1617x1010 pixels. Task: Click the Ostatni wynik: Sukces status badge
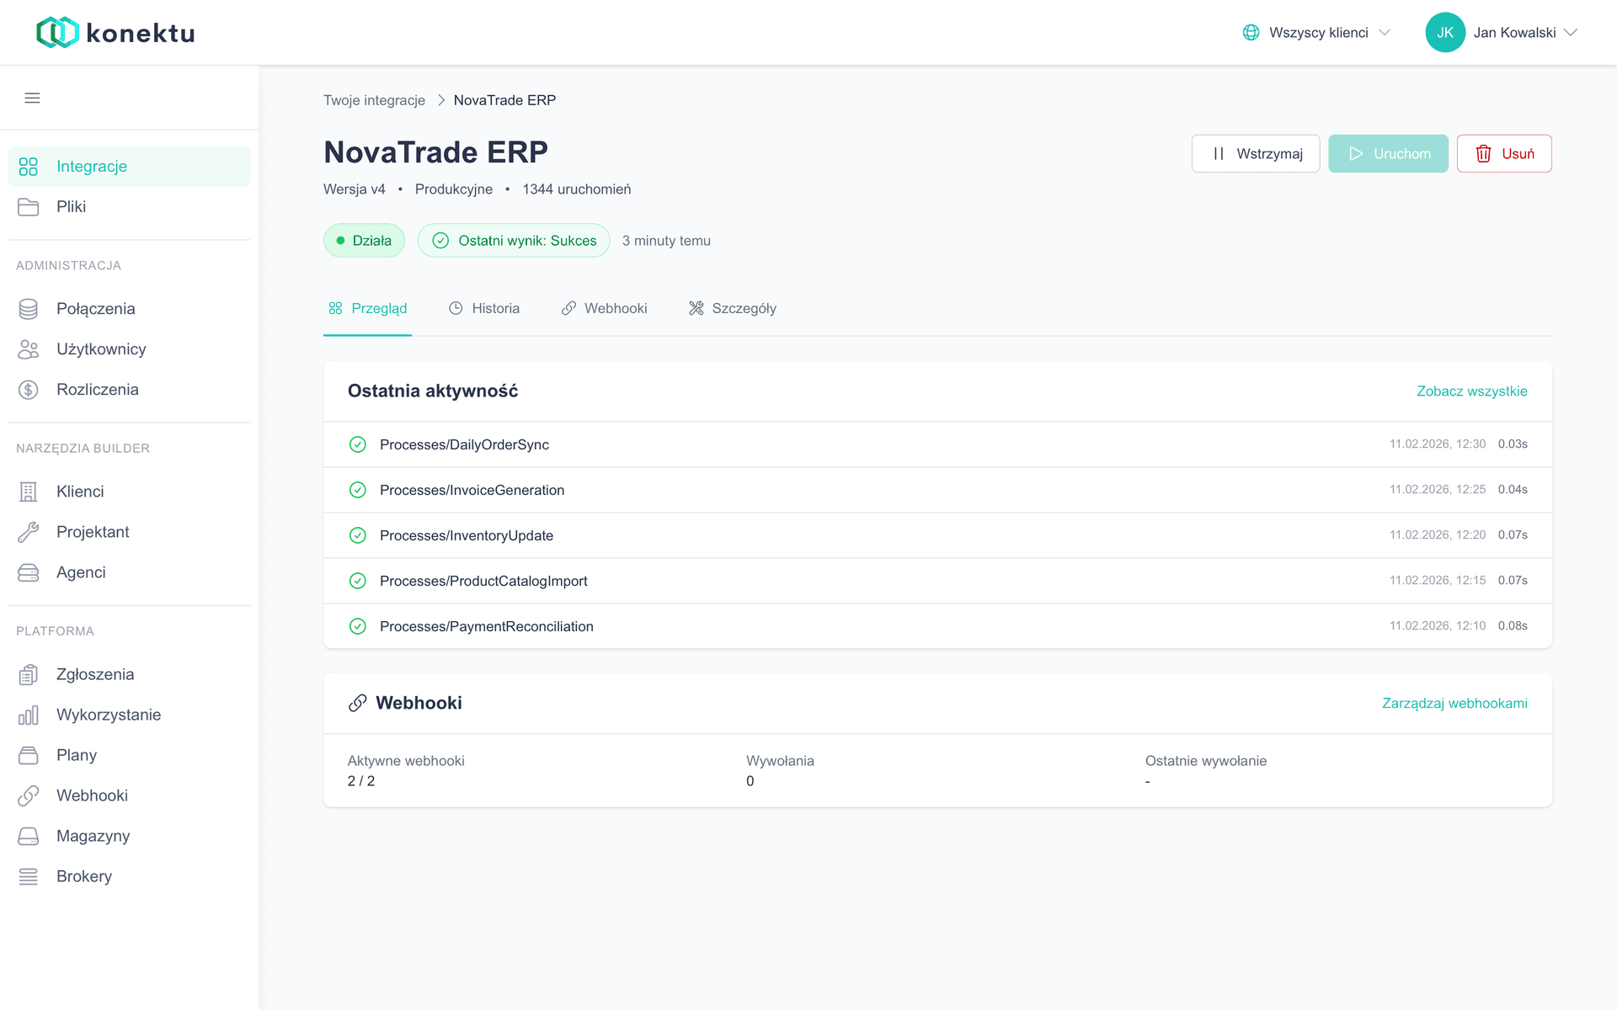point(513,240)
